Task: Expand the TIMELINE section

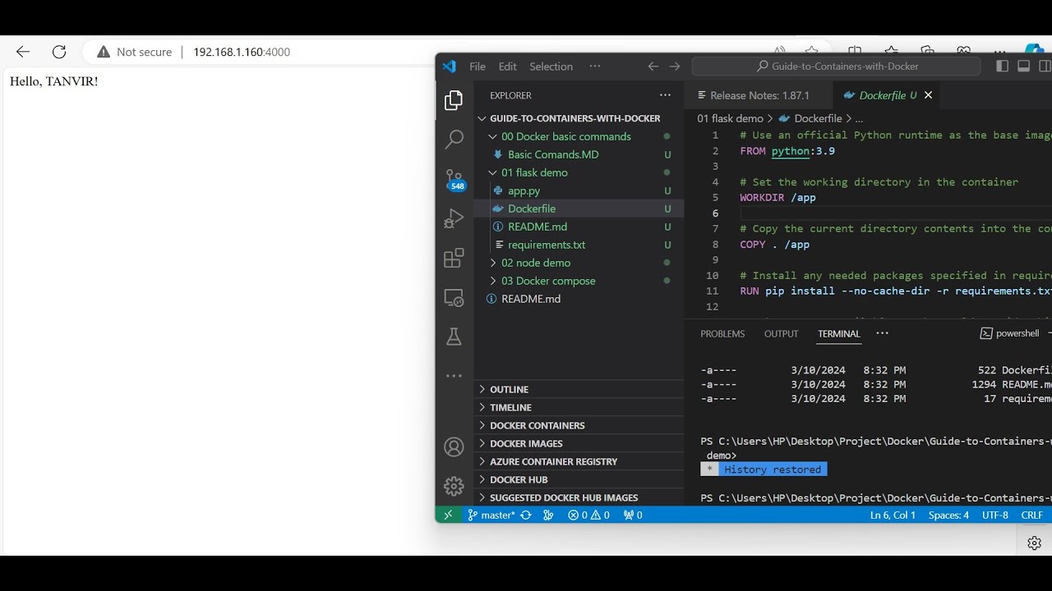Action: tap(579, 407)
